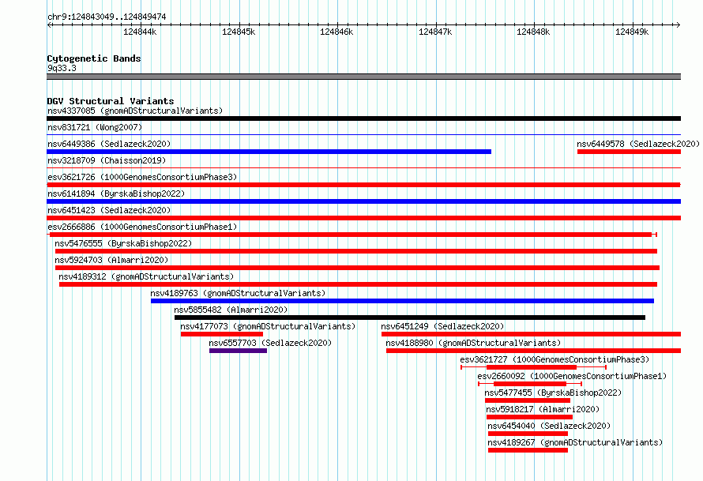
Task: Select the red esv2666886 bar
Action: pos(352,235)
